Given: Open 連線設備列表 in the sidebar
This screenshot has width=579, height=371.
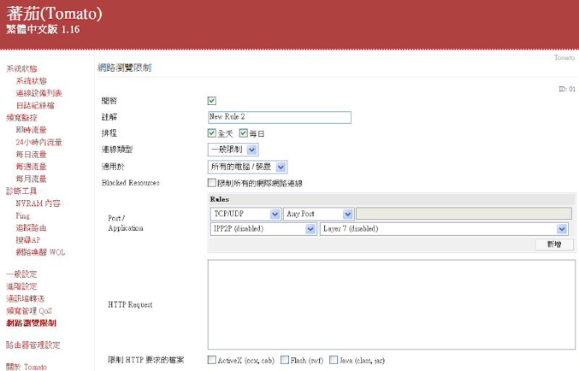Looking at the screenshot, I should 39,93.
